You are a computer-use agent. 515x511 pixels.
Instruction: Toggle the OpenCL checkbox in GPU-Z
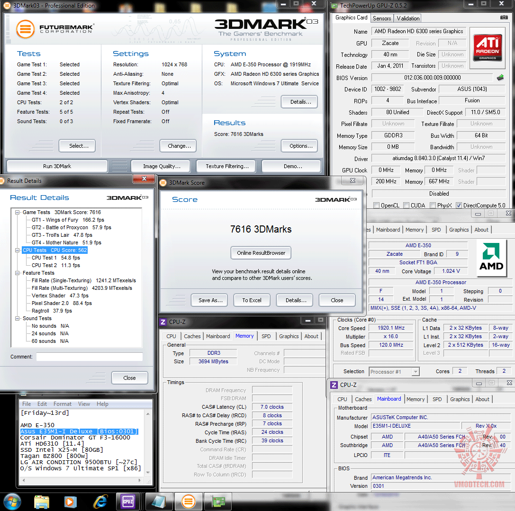[x=376, y=205]
